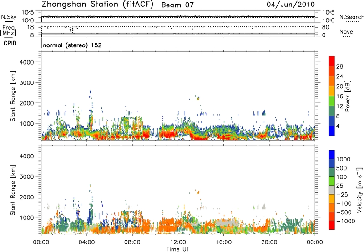
Task: Click the "-500" value on Velocity colorbar
Action: click(344, 212)
